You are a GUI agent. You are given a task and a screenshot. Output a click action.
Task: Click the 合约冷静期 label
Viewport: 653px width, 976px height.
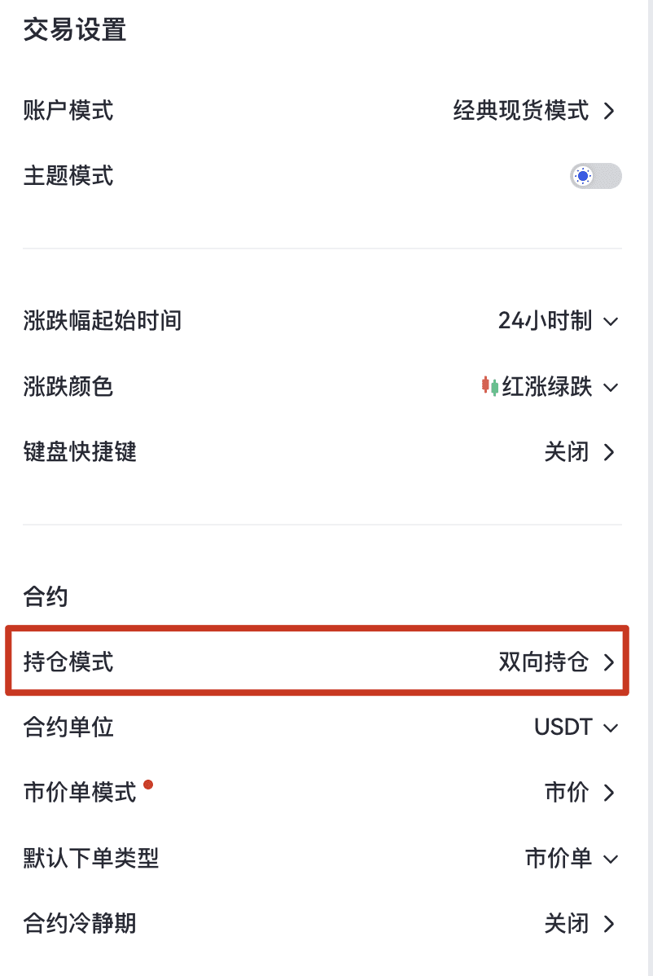tap(80, 924)
